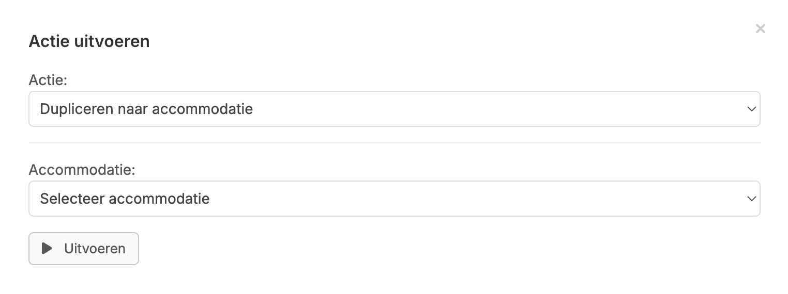Close the Actie uitvoeren dialog
788x294 pixels.
coord(760,29)
